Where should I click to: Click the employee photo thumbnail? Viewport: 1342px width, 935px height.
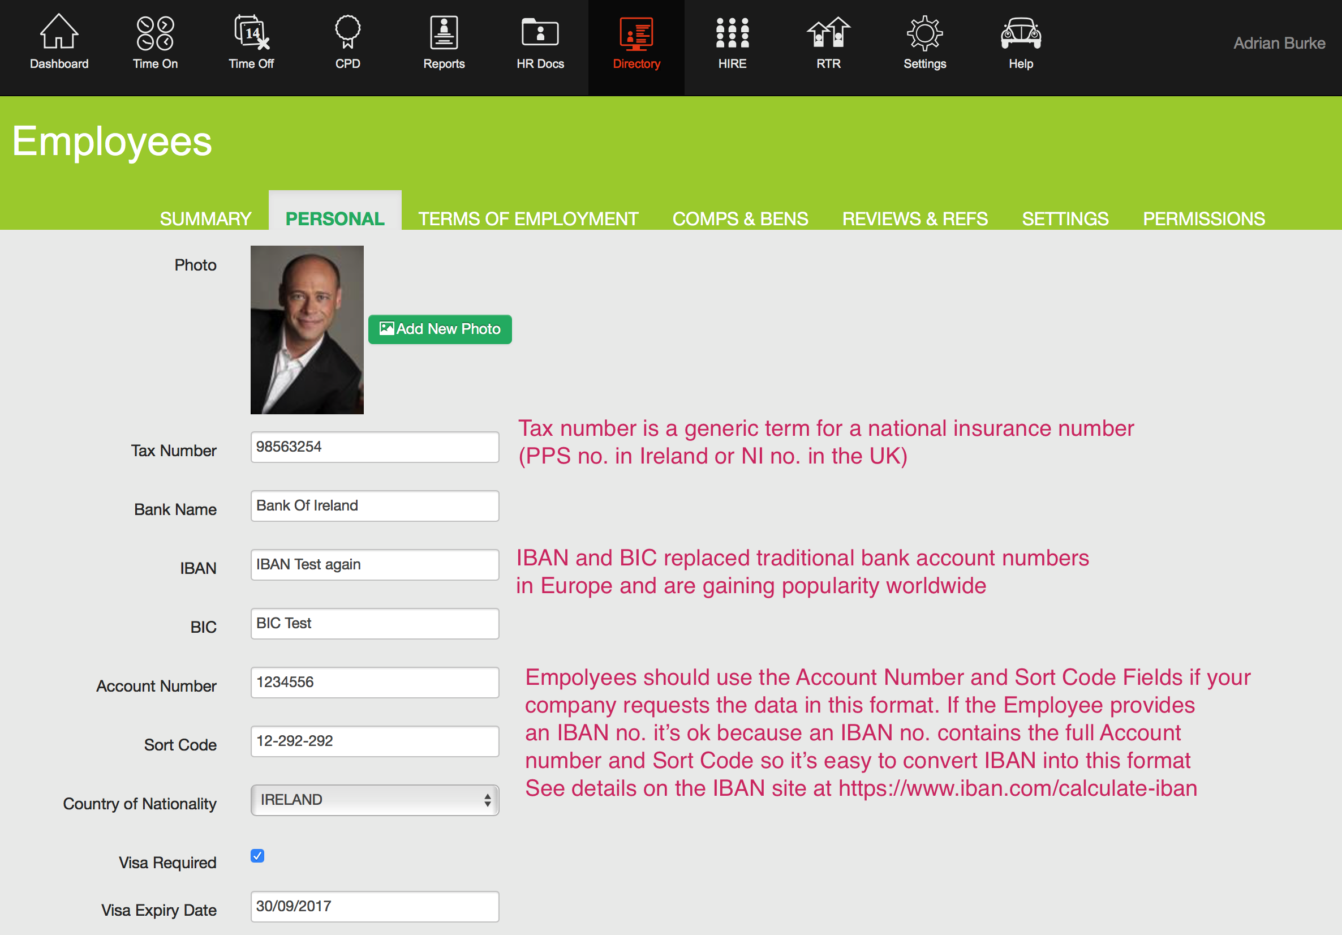[x=307, y=330]
